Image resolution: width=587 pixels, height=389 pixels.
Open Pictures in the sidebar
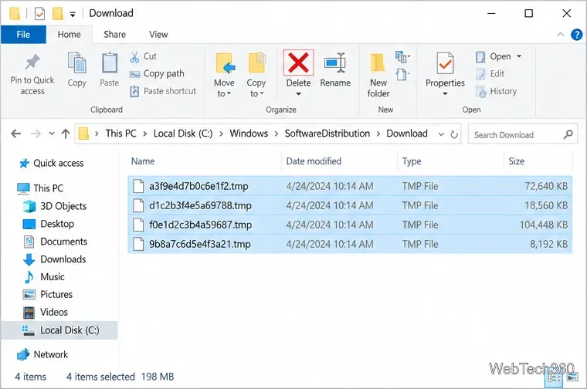pyautogui.click(x=48, y=294)
